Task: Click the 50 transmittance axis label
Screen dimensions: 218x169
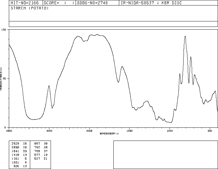Action: pos(5,79)
